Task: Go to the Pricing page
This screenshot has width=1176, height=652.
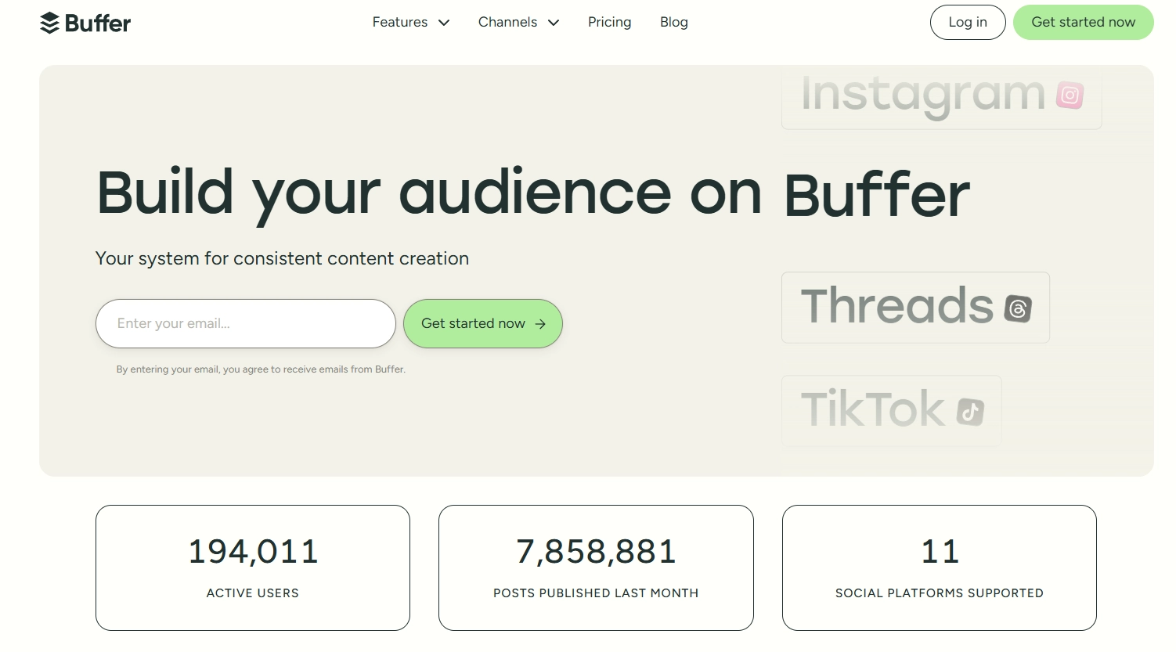Action: coord(609,22)
